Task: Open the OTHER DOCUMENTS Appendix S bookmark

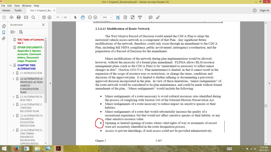Action: point(30,54)
